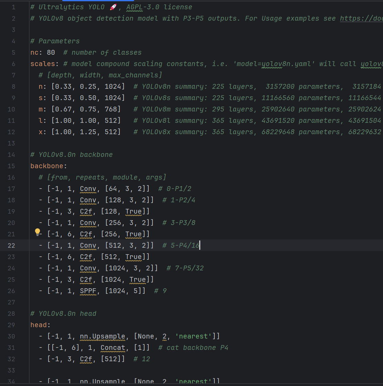Click line number 15 in the gutter
383x386 pixels.
pos(11,166)
